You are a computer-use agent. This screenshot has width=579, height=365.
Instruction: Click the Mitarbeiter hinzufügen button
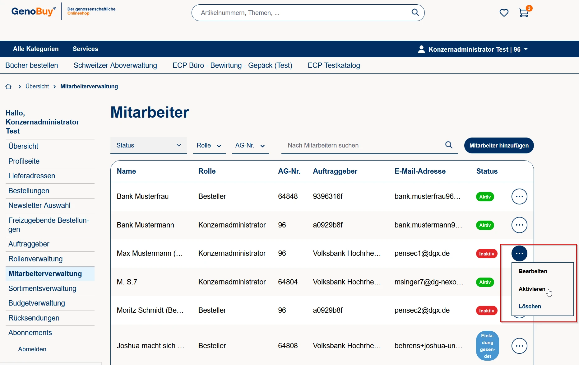click(x=499, y=146)
